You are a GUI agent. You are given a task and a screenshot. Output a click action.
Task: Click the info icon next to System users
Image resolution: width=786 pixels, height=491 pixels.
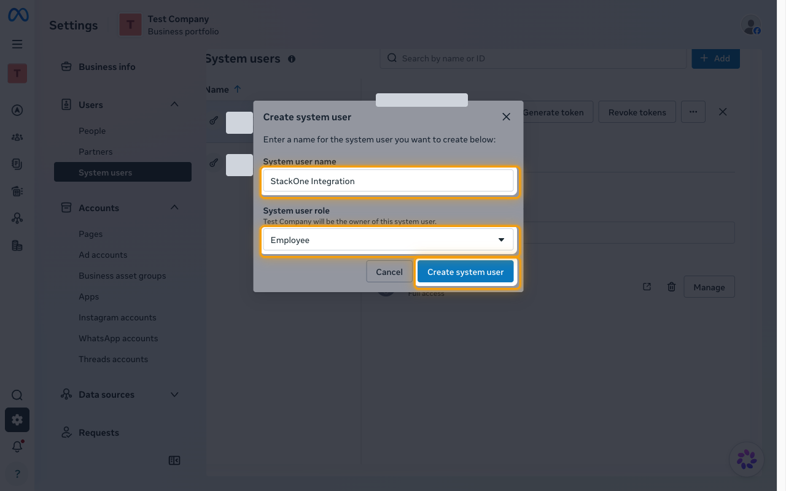[x=292, y=59]
